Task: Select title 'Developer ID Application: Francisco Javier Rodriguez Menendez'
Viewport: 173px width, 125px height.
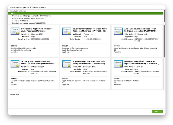Action: pyautogui.click(x=37, y=30)
